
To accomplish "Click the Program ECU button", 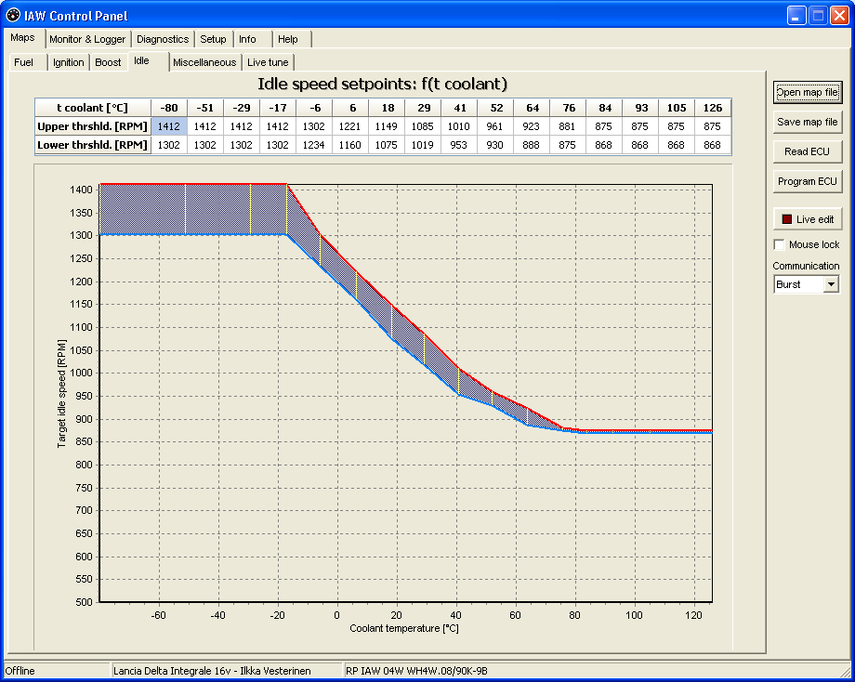I will pyautogui.click(x=808, y=181).
